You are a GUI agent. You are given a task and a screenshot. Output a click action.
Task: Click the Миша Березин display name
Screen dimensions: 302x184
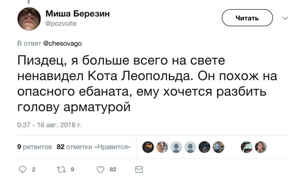(x=78, y=14)
